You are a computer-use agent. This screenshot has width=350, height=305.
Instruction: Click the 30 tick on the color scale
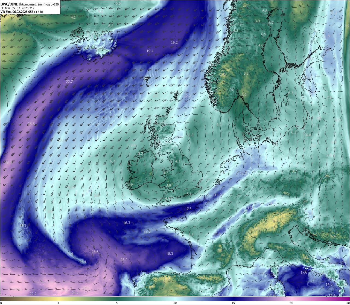(291, 303)
